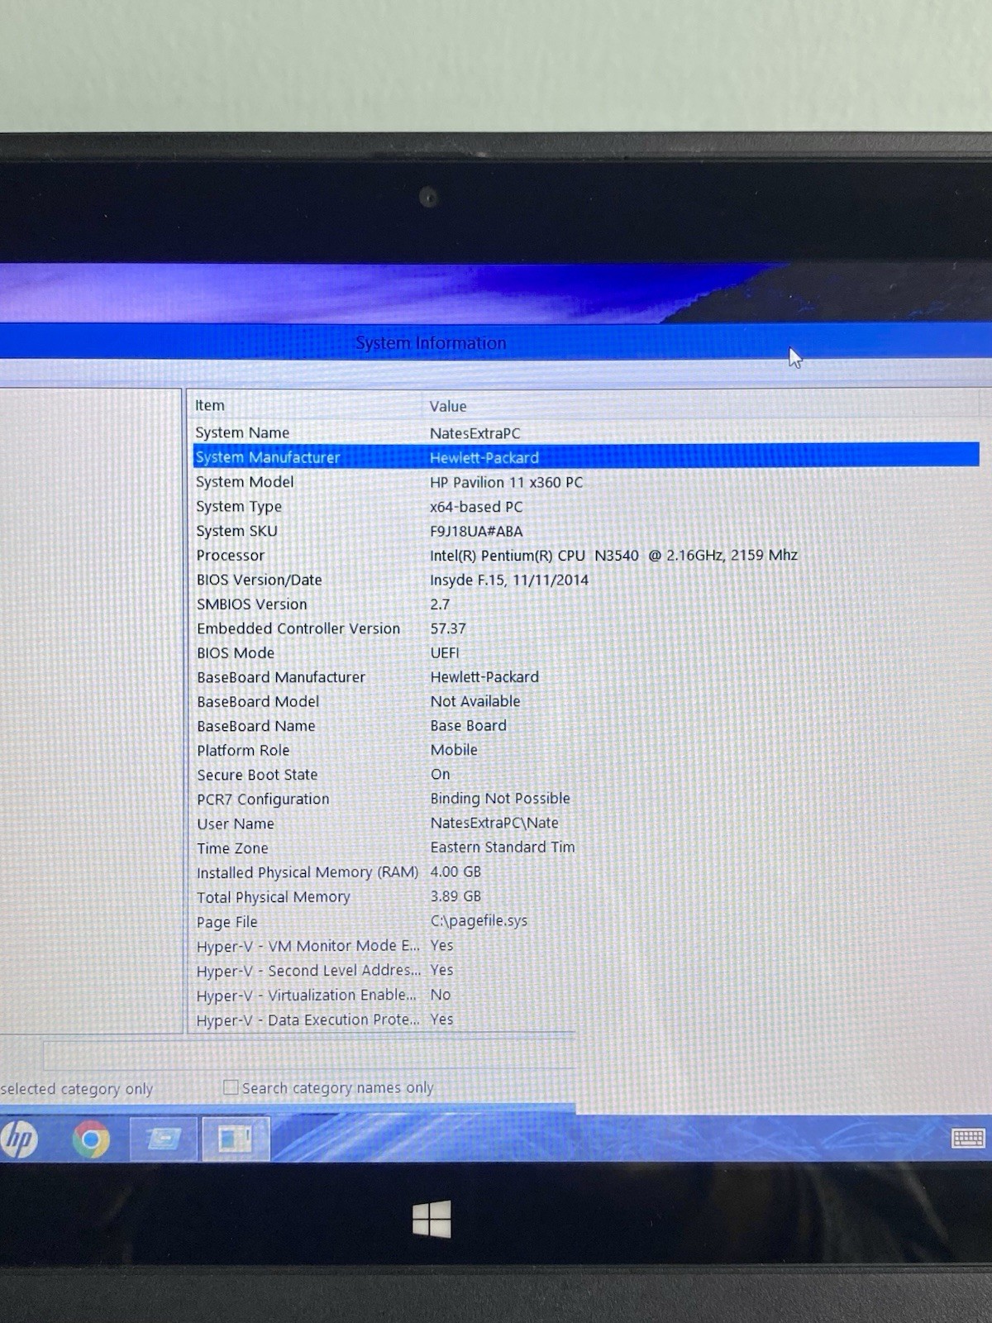The image size is (992, 1323).
Task: Open the HP app on the taskbar
Action: (18, 1139)
